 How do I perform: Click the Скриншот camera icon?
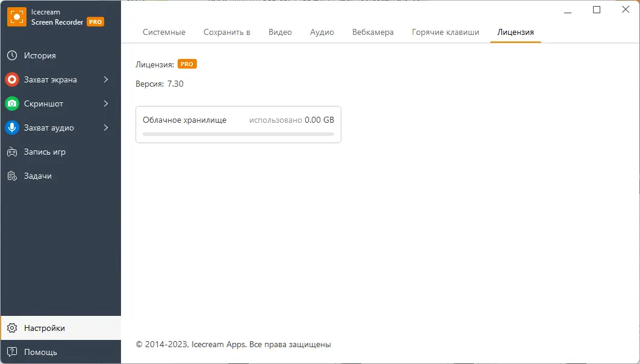click(13, 103)
